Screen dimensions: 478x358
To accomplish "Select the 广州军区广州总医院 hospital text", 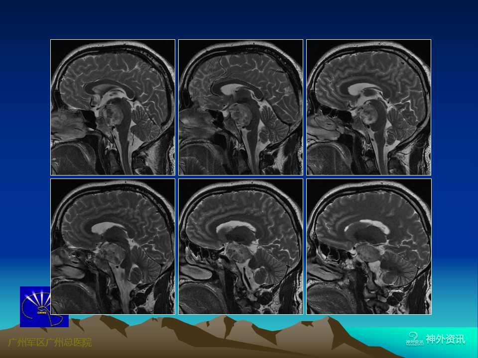I will click(x=50, y=343).
